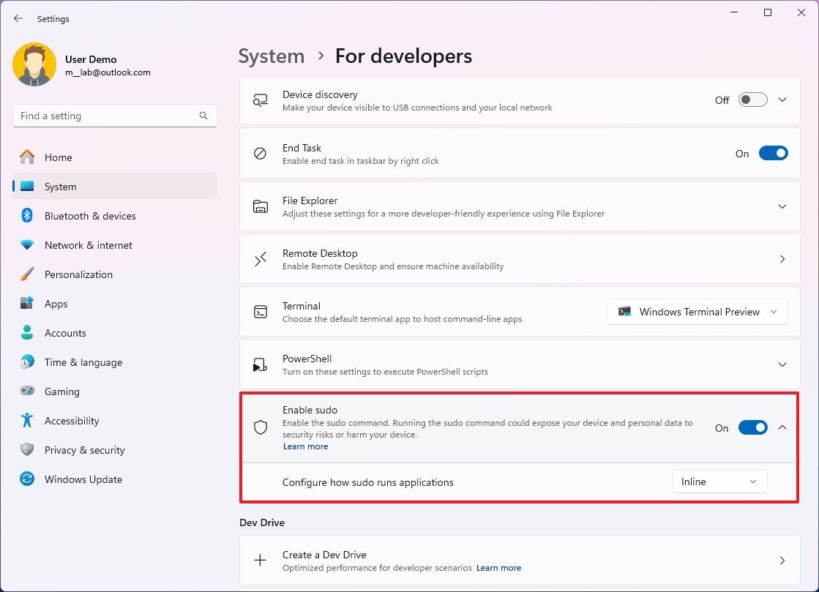Viewport: 819px width, 592px height.
Task: Click the user profile avatar picture
Action: (x=34, y=64)
